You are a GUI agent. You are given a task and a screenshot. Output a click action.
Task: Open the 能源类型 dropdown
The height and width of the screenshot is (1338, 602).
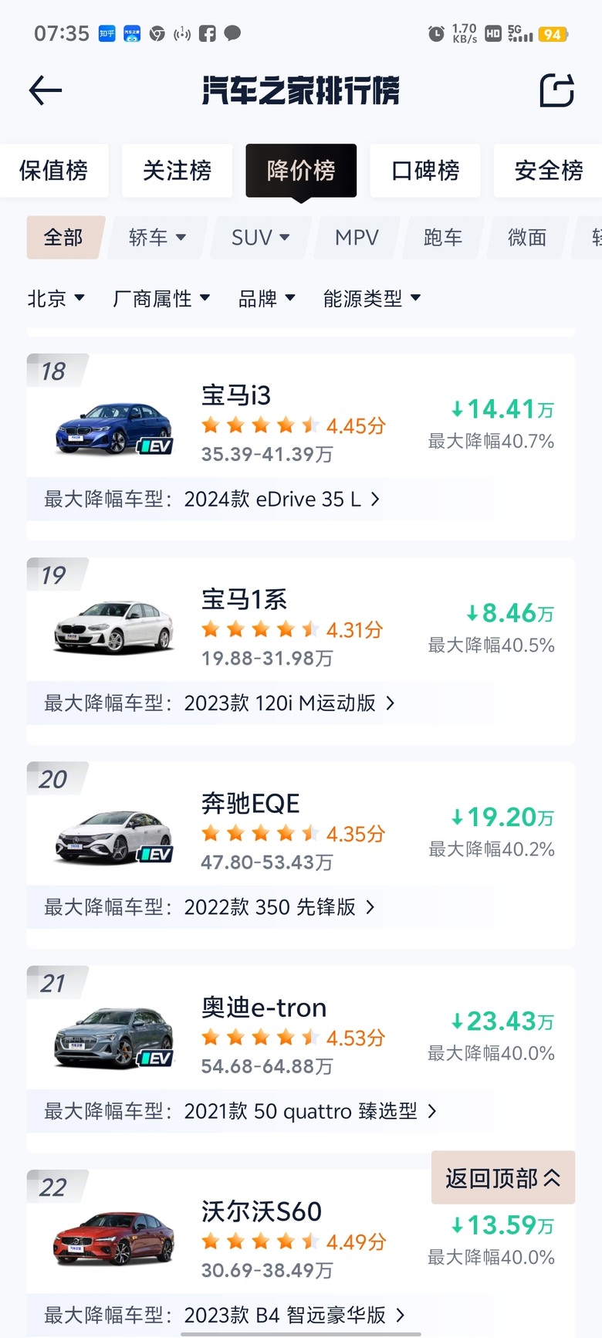click(x=371, y=298)
